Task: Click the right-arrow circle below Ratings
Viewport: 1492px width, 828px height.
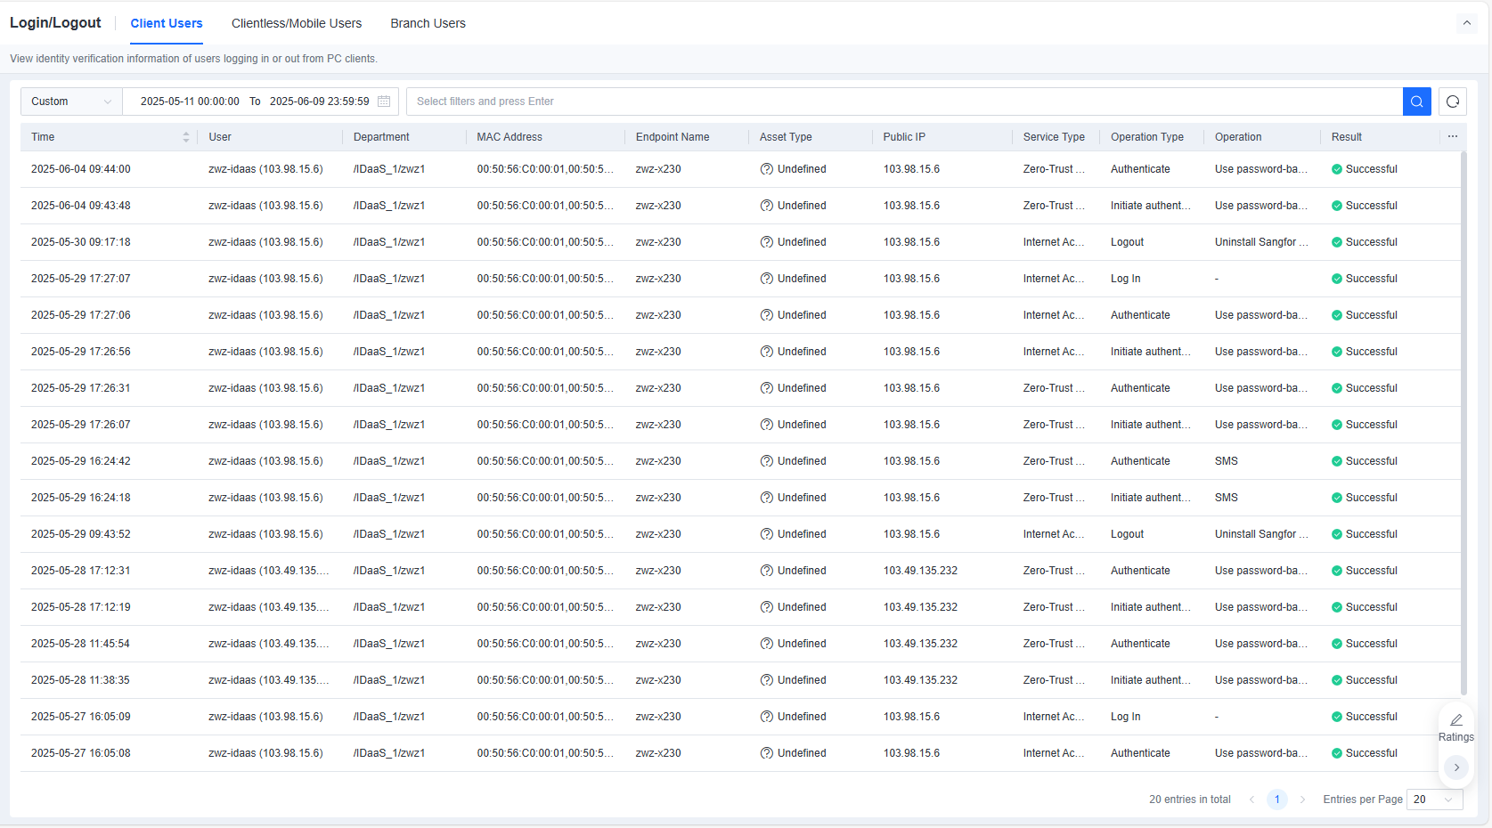Action: click(1456, 767)
